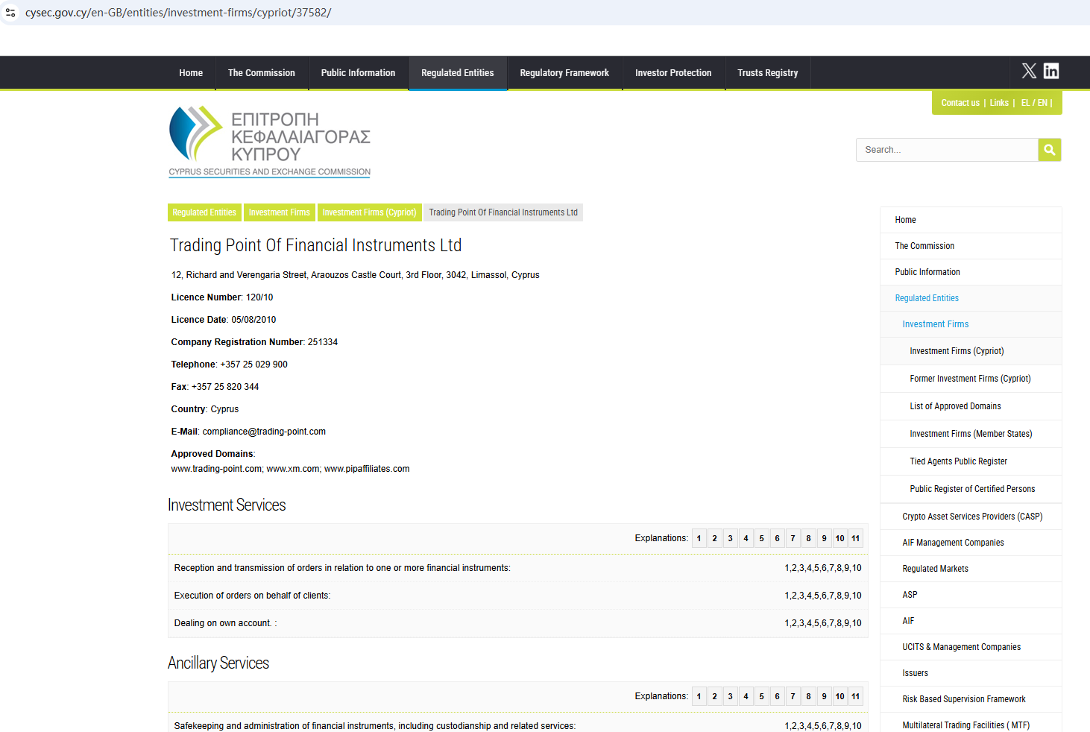Select Regulated Entities in top navigation bar
The height and width of the screenshot is (732, 1090).
pos(458,73)
